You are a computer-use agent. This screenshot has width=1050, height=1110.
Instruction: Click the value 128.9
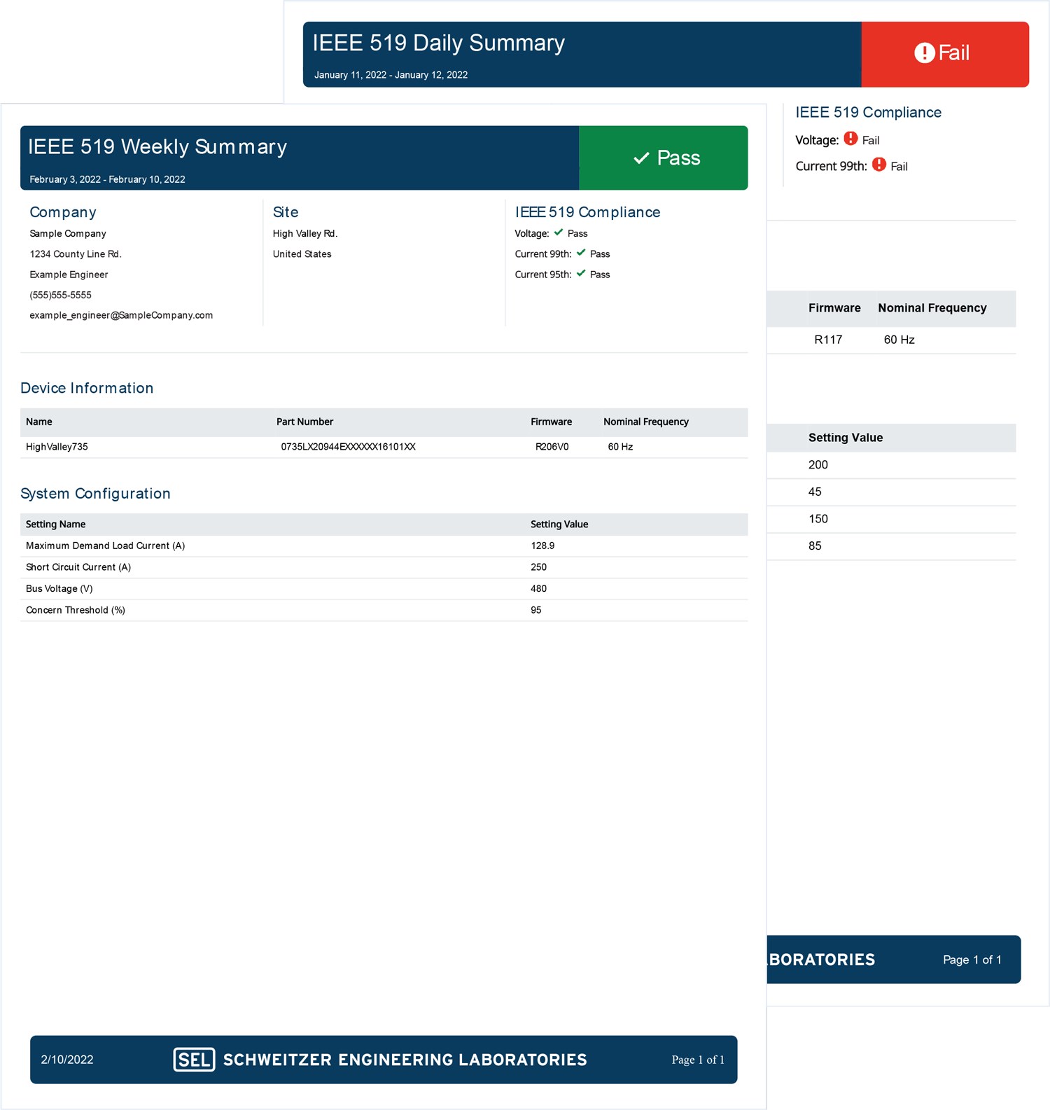coord(542,546)
